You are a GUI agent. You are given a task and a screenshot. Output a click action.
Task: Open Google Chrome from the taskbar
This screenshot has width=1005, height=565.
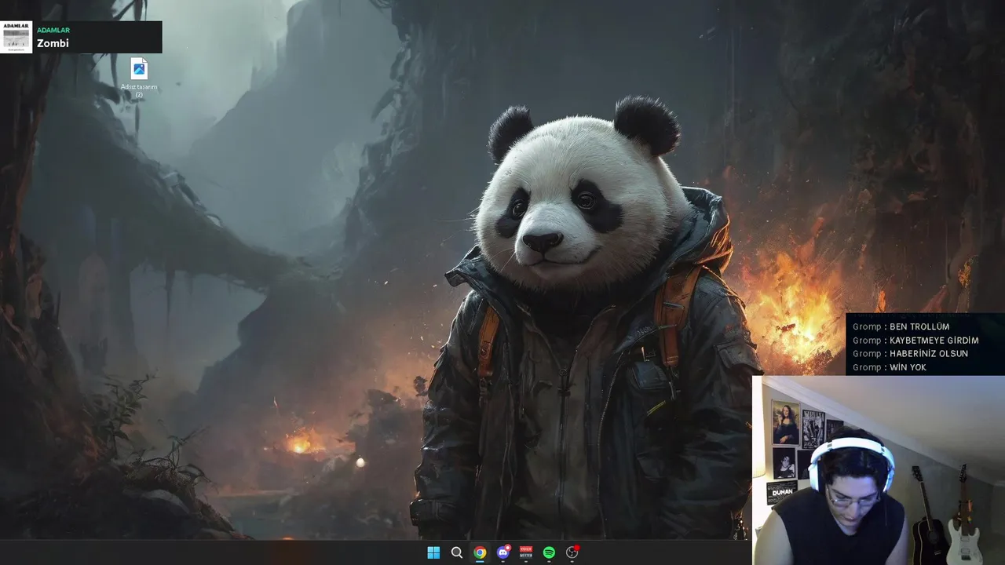tap(480, 552)
